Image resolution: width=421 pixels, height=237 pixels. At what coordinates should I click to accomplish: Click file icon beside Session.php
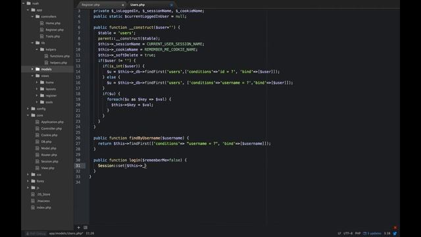37,161
